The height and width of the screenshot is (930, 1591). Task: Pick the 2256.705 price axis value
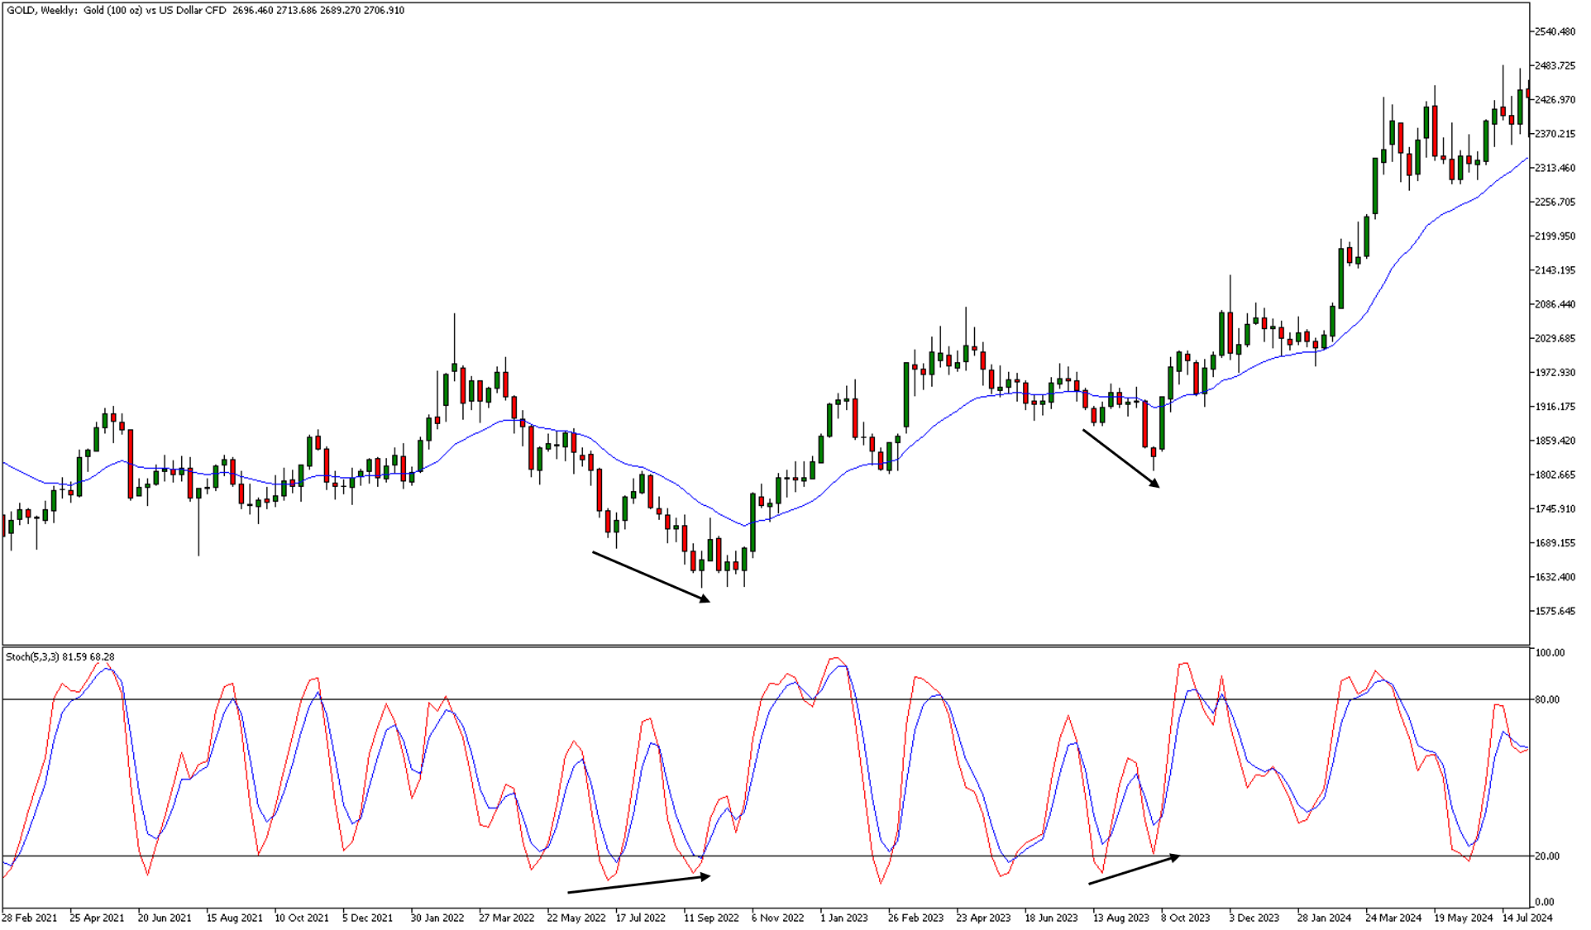click(1555, 202)
